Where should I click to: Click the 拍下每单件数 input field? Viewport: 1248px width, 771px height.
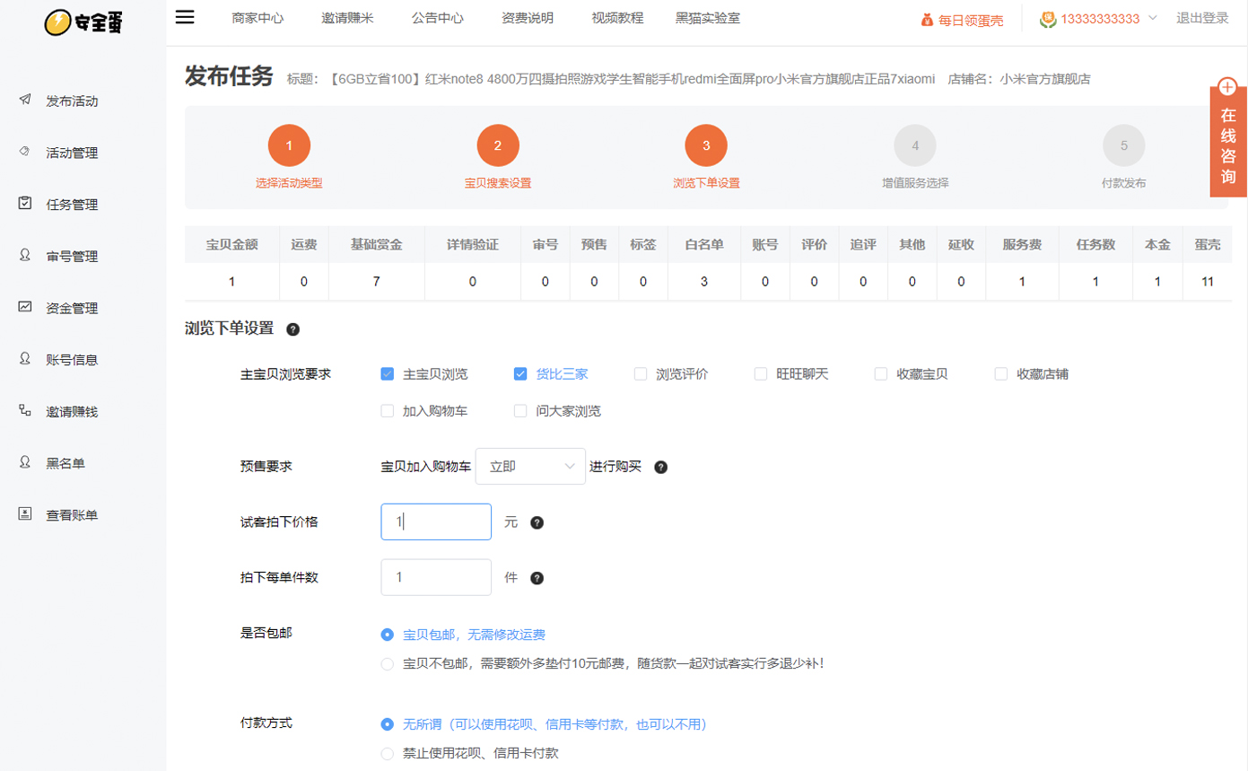coord(436,578)
